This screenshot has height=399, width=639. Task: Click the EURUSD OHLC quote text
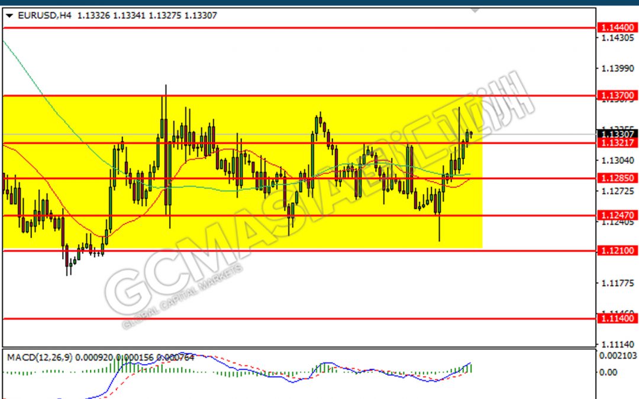click(118, 16)
